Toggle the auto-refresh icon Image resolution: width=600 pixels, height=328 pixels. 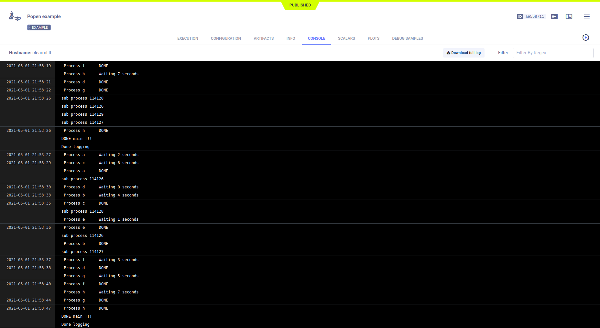(585, 38)
